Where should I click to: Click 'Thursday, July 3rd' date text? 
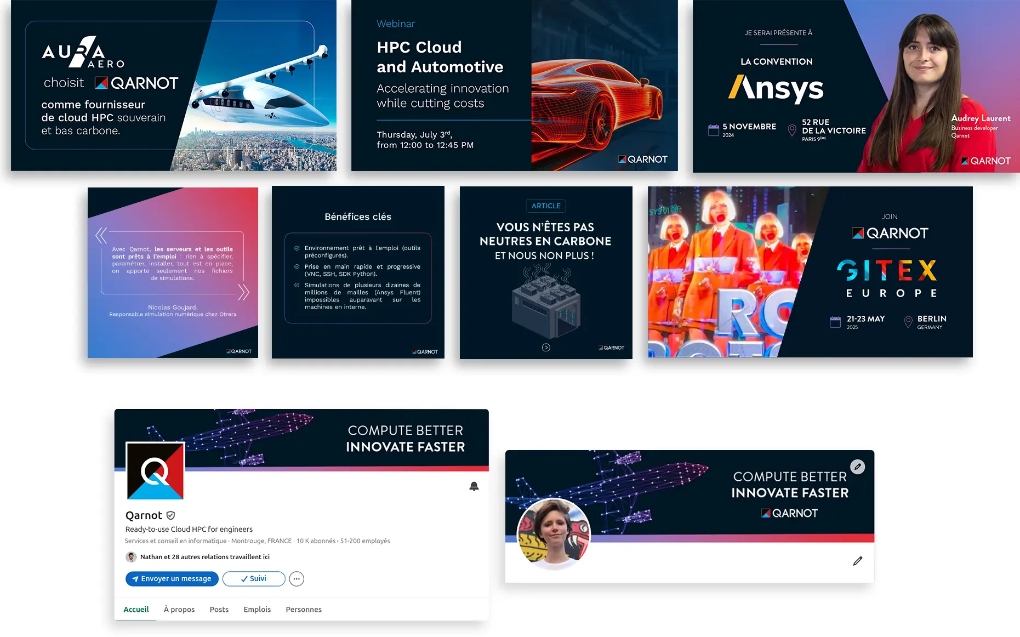click(414, 135)
